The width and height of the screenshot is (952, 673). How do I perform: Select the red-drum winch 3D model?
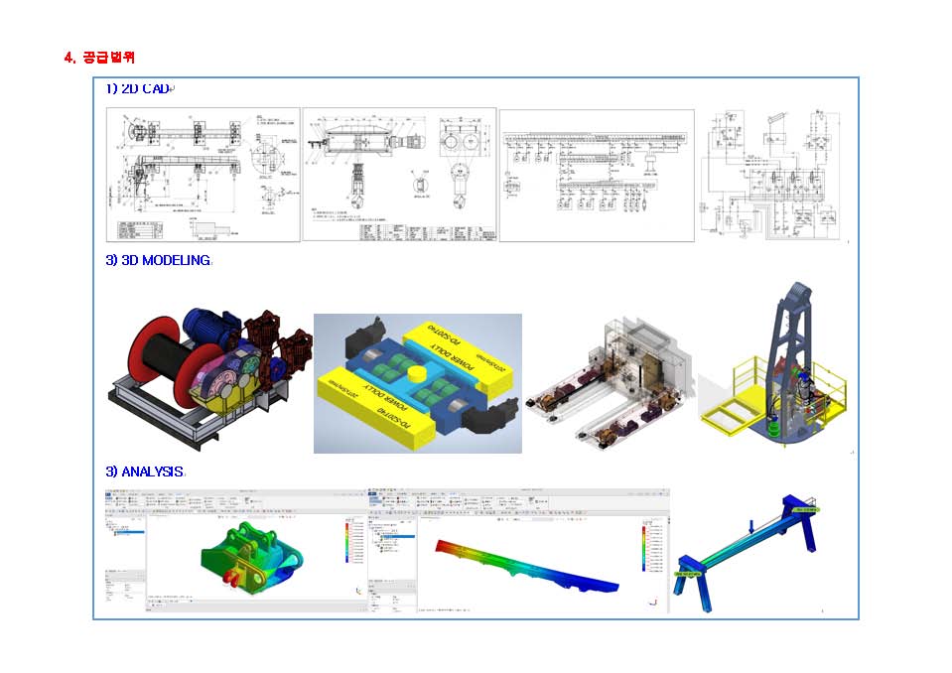pyautogui.click(x=209, y=379)
